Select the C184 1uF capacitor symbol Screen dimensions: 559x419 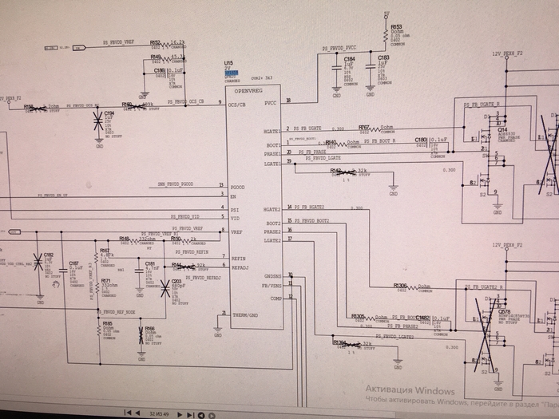point(336,68)
